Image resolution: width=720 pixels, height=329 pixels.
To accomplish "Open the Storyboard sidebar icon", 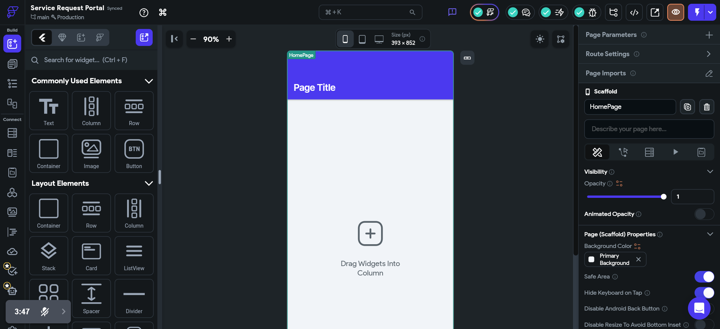I will 12,103.
